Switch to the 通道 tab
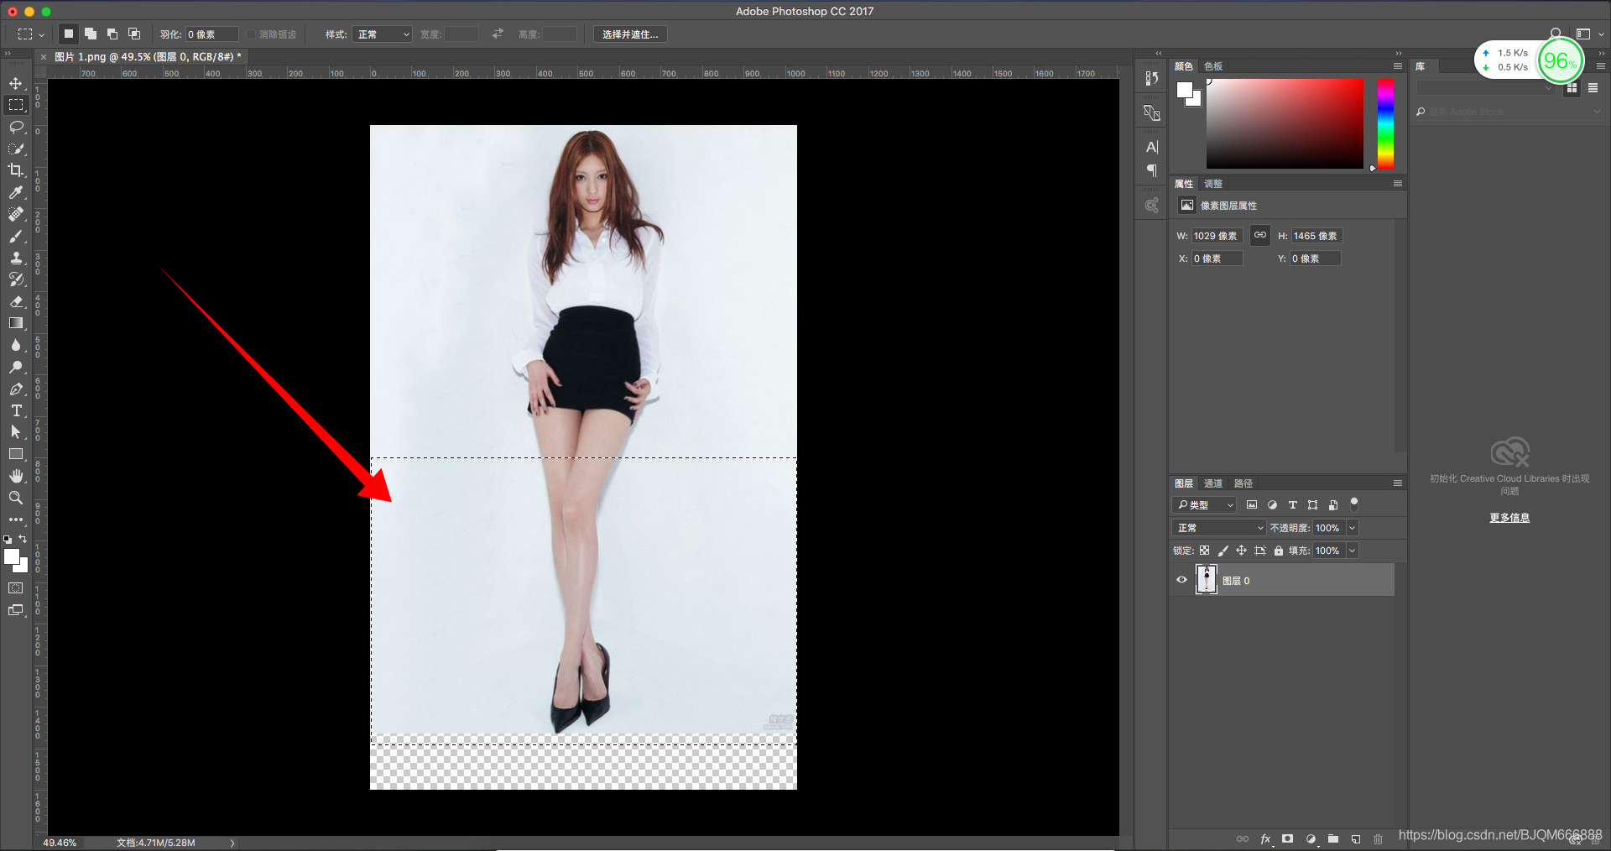The height and width of the screenshot is (851, 1611). (x=1213, y=483)
